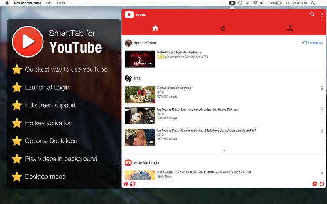Click the Time Machine menu bar icon
327x204 pixels.
(x=240, y=3)
